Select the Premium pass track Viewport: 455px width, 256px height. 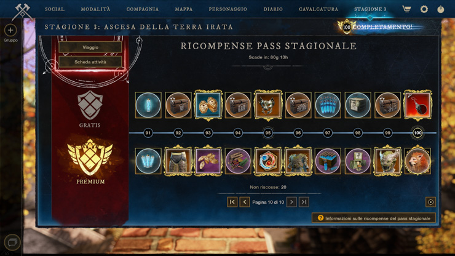tap(90, 161)
